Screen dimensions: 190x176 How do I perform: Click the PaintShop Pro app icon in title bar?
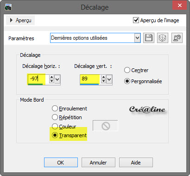pos(8,7)
